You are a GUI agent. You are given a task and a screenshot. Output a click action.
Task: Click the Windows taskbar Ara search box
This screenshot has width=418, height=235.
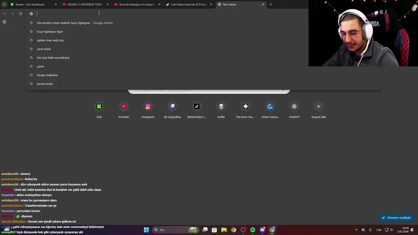tap(175, 230)
